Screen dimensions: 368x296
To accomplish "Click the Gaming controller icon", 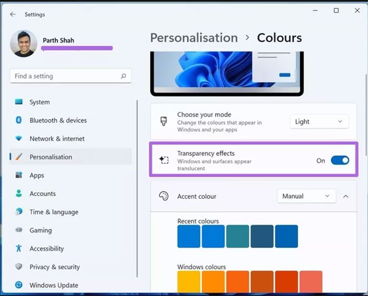I will click(x=19, y=230).
